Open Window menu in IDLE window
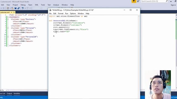 click(81, 13)
